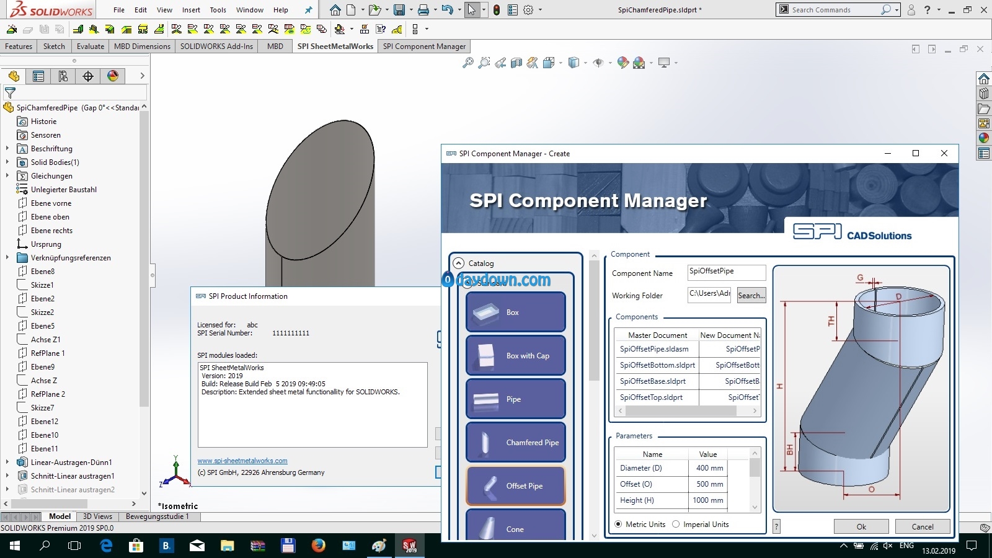Switch to the Sketch tab

[54, 46]
